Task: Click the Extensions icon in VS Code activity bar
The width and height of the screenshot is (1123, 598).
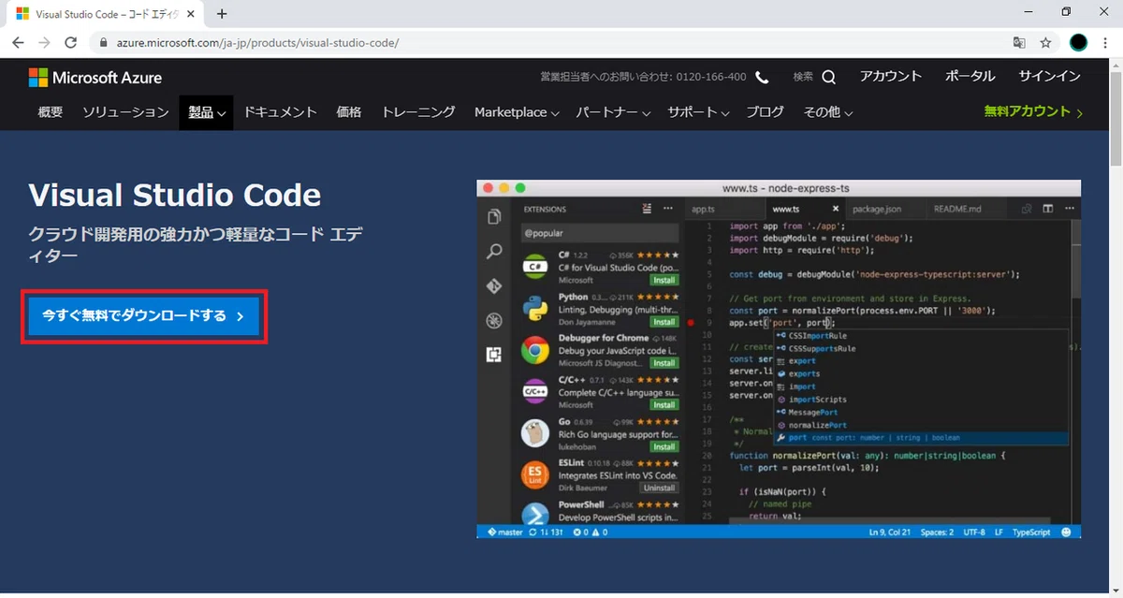Action: point(494,355)
